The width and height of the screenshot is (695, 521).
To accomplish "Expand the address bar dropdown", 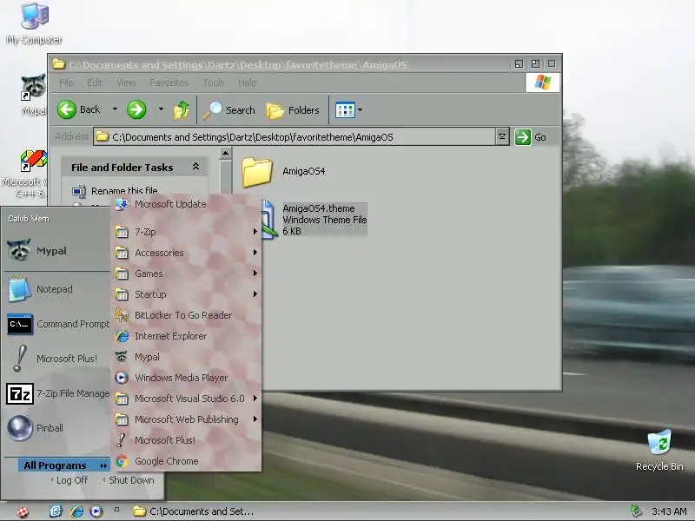I will tap(502, 137).
